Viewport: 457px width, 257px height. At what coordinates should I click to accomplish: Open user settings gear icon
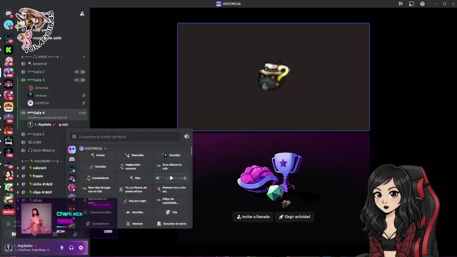[81, 248]
